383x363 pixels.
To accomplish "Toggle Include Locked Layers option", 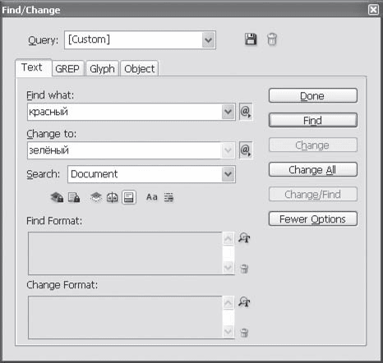I will point(57,197).
